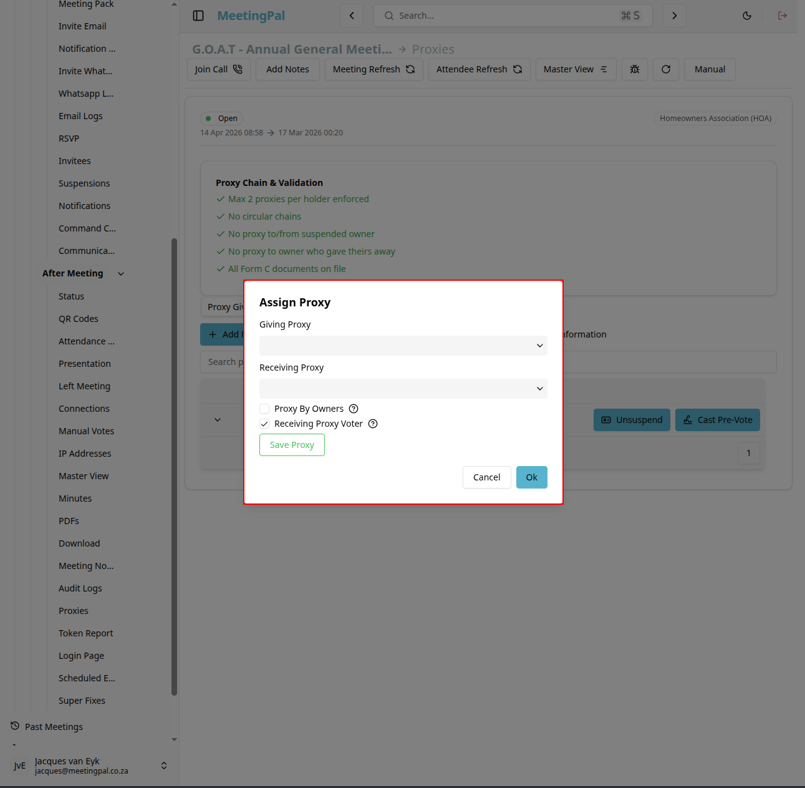This screenshot has height=788, width=805.
Task: Open Notifications in sidebar
Action: coord(84,206)
